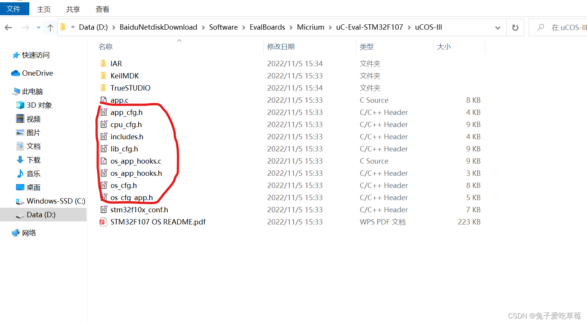
Task: Expand chevron after EvalBoards breadcrumb
Action: tap(291, 27)
